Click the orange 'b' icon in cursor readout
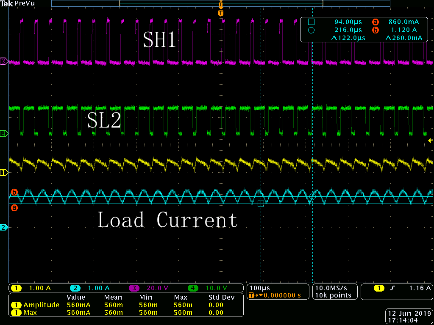This screenshot has height=325, width=434. 376,30
